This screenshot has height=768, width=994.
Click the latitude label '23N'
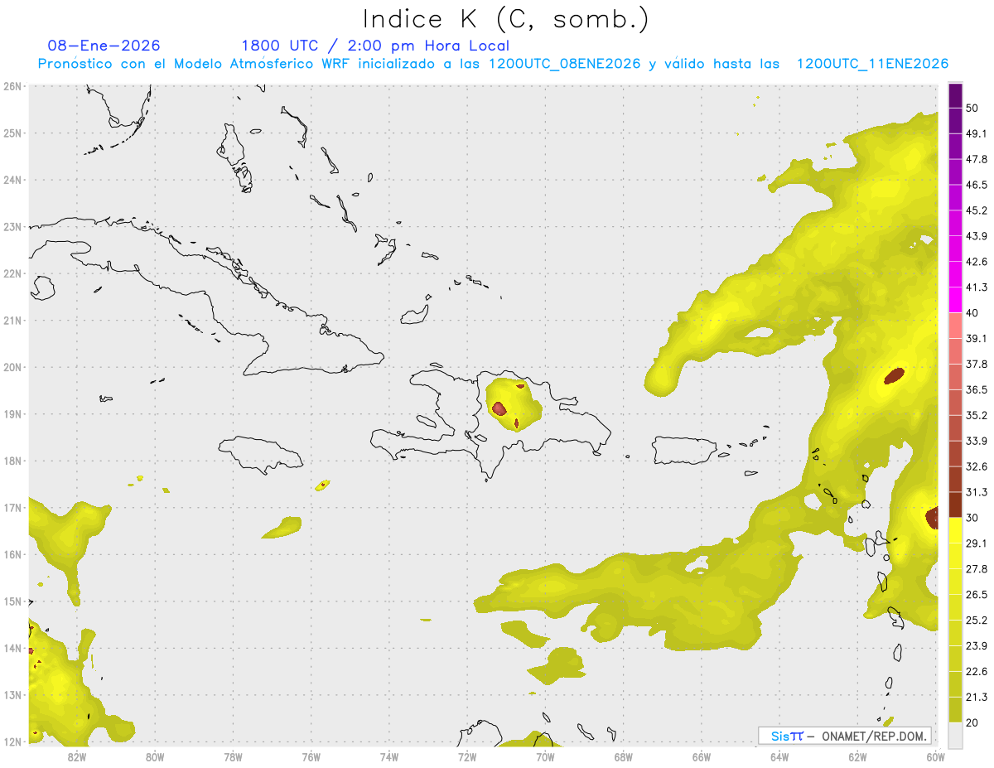coord(12,226)
